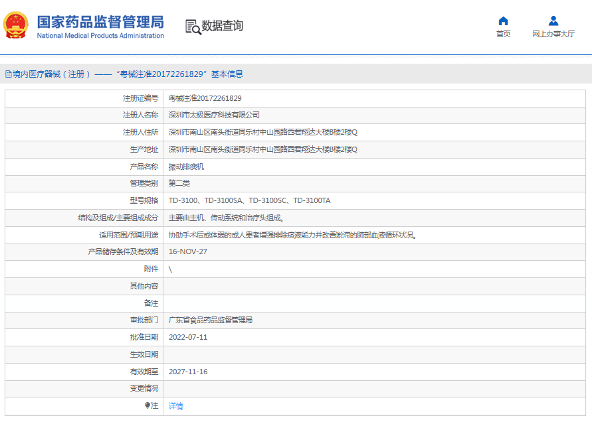This screenshot has width=592, height=422.
Task: Click 主要由主机、传动系统和治疗头组成 text
Action: click(226, 218)
